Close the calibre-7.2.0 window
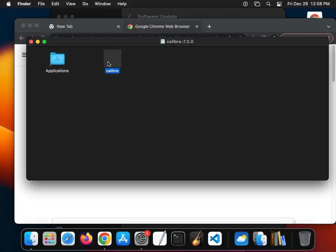The width and height of the screenshot is (336, 252). click(31, 42)
